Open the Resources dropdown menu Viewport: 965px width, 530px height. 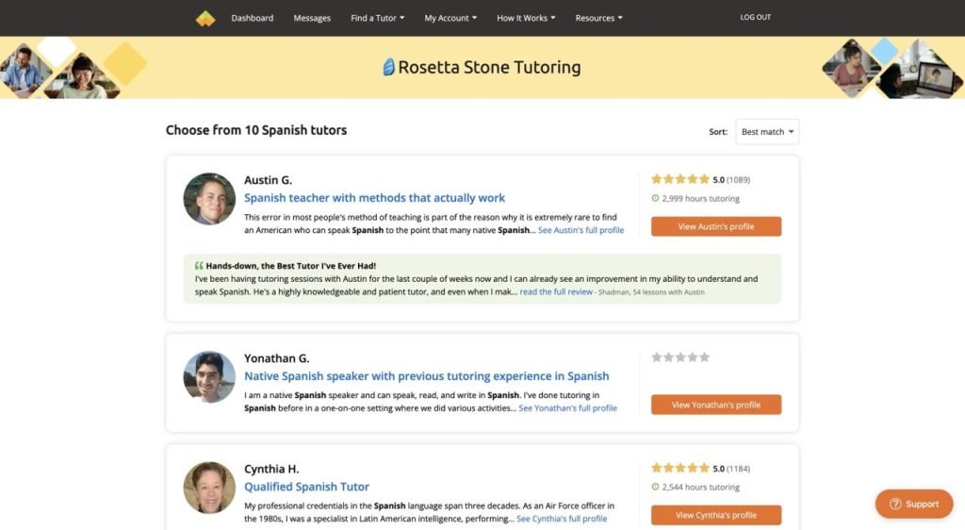pos(598,18)
